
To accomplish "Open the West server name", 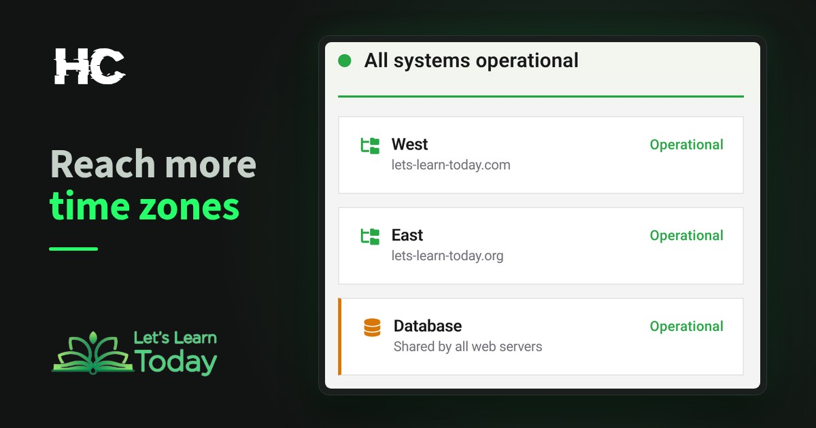I will tap(409, 144).
